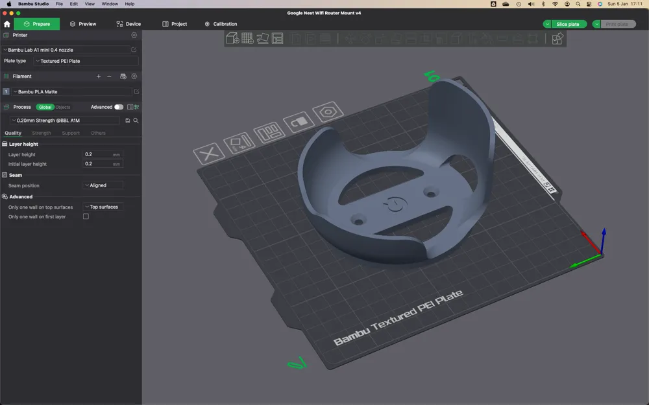Open the Seam position dropdown
649x405 pixels.
(103, 185)
